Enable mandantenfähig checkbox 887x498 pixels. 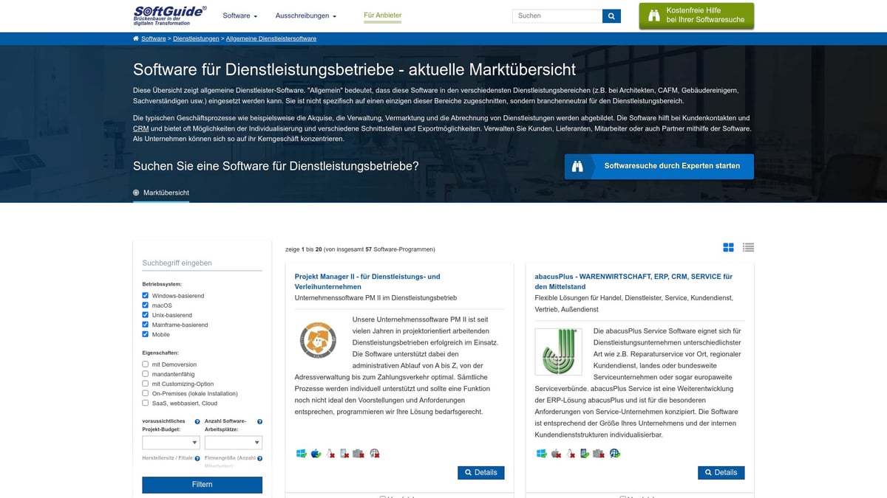(x=146, y=374)
